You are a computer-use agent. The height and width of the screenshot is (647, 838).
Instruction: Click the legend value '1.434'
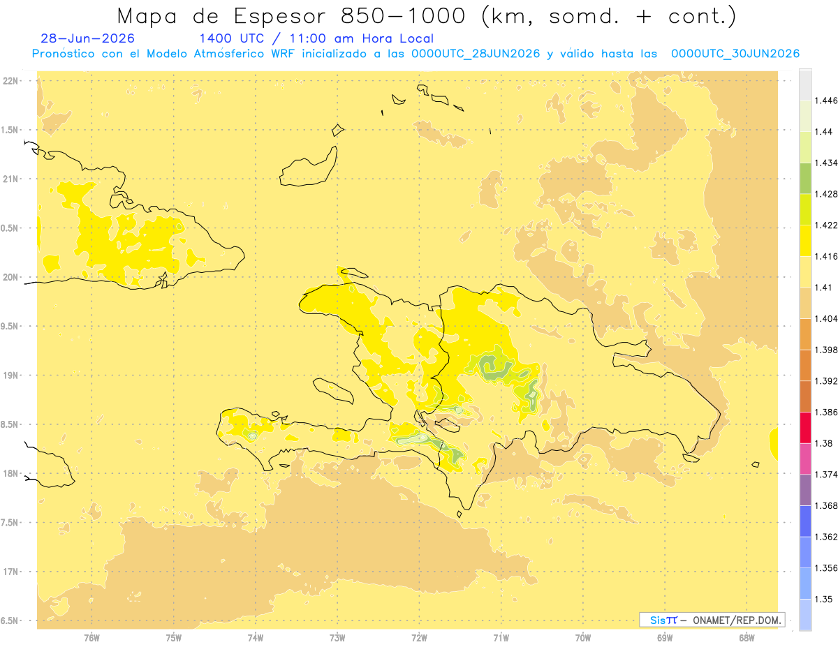click(x=826, y=163)
